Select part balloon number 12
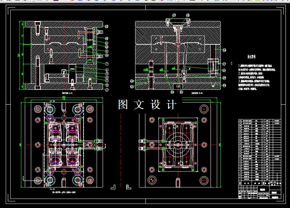The height and width of the screenshot is (208, 290). [107, 38]
